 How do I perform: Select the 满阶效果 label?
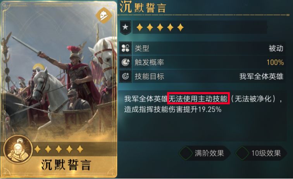tap(209, 153)
